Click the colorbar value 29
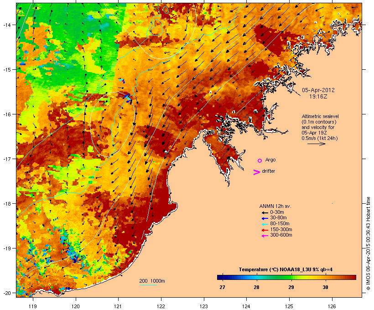Image resolution: width=374 pixels, height=310 pixels. (291, 287)
